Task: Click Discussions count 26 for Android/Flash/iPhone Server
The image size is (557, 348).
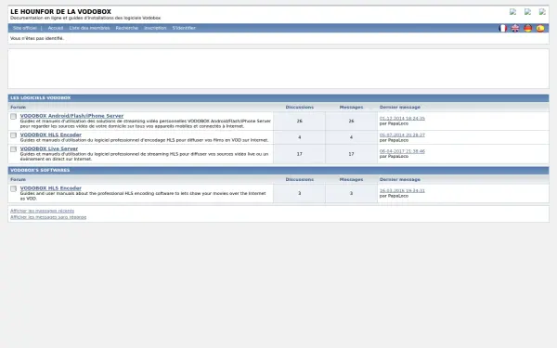Action: 300,121
